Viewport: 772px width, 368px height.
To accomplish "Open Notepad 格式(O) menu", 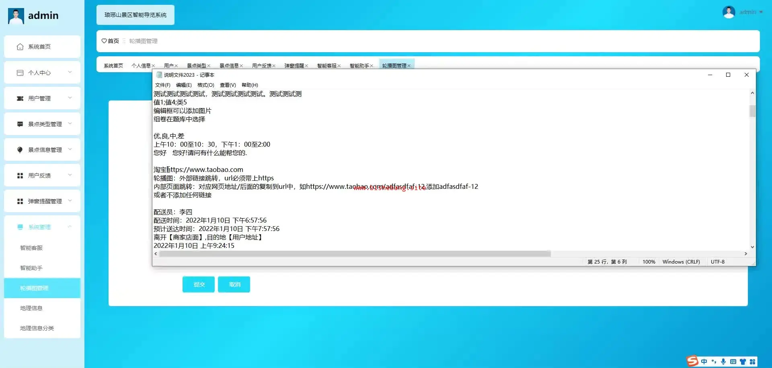I will [206, 85].
